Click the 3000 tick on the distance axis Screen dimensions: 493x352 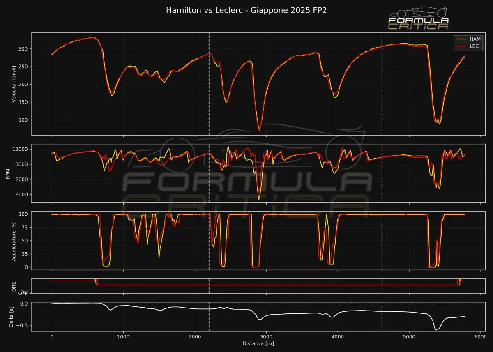[266, 336]
